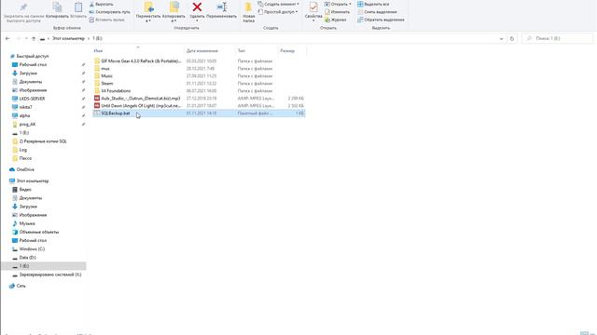Click the Копировать clipboard button

point(57,10)
